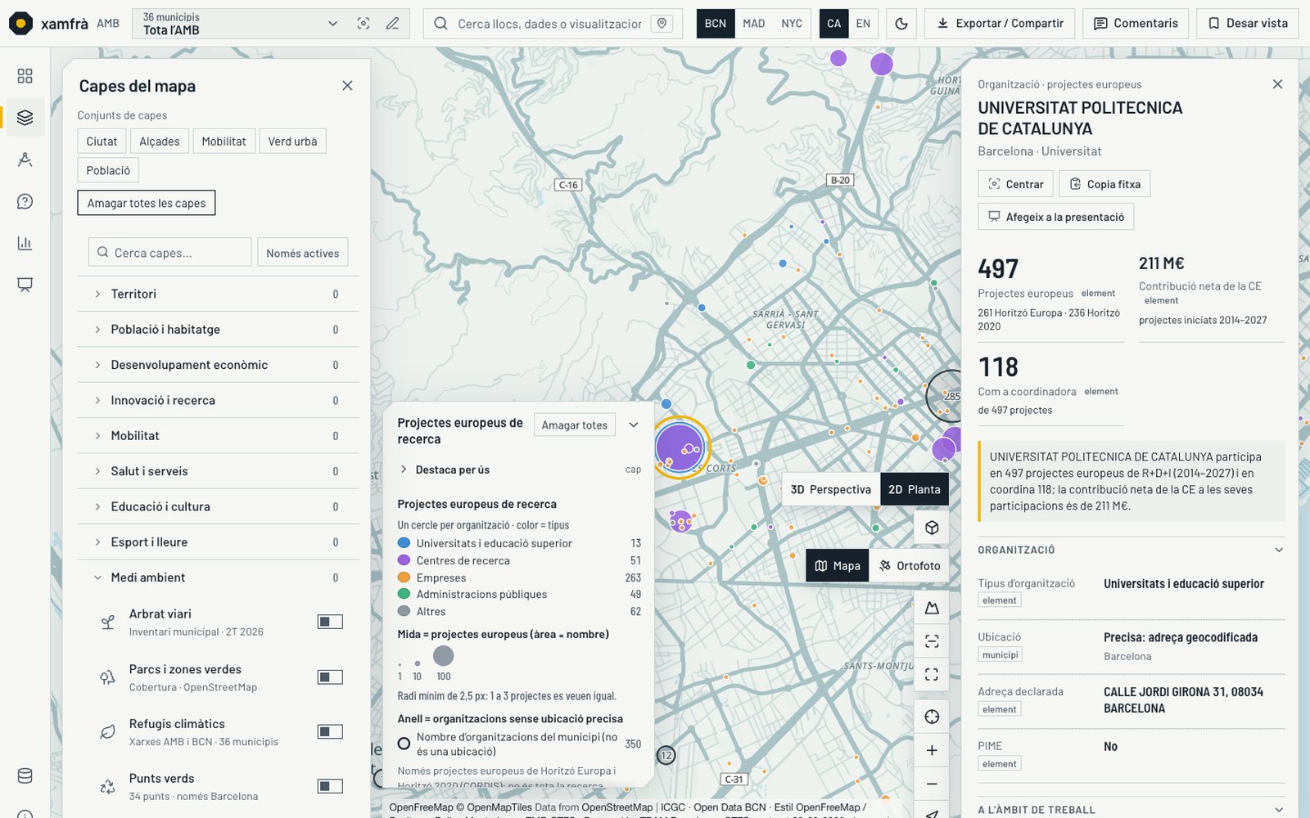Image resolution: width=1310 pixels, height=818 pixels.
Task: Collapse the ORGANITZACIÓ section chevron
Action: tap(1278, 550)
